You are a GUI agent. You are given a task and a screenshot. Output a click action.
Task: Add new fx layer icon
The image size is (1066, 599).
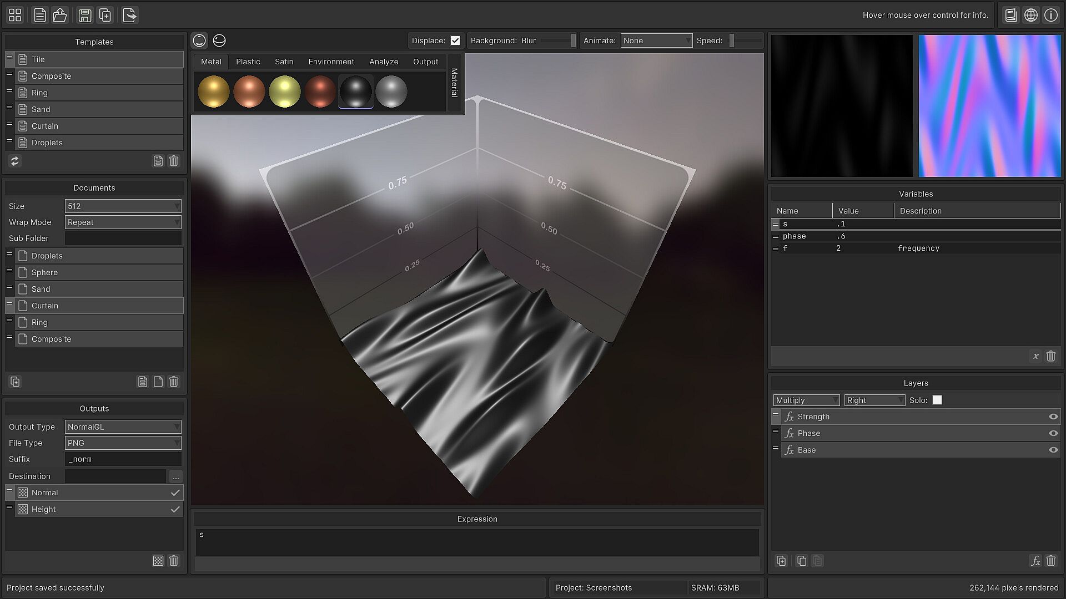(1035, 561)
